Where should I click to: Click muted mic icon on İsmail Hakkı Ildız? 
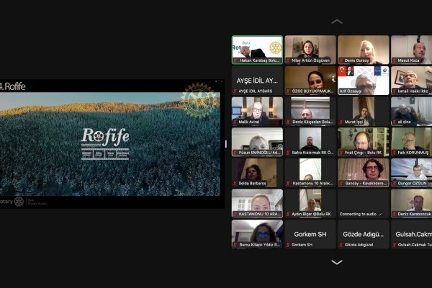(395, 91)
